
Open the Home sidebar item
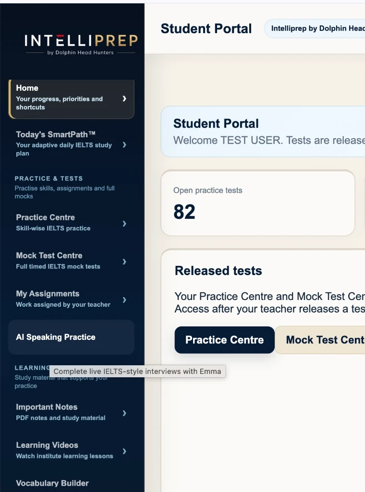[x=72, y=99]
